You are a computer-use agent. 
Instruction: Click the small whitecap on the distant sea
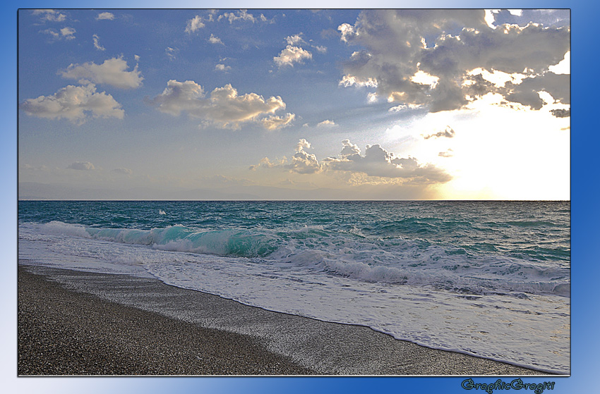click(x=162, y=211)
